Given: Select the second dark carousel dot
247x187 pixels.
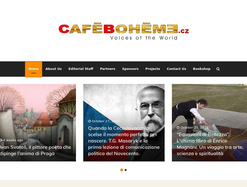Looking at the screenshot, I should 125,170.
